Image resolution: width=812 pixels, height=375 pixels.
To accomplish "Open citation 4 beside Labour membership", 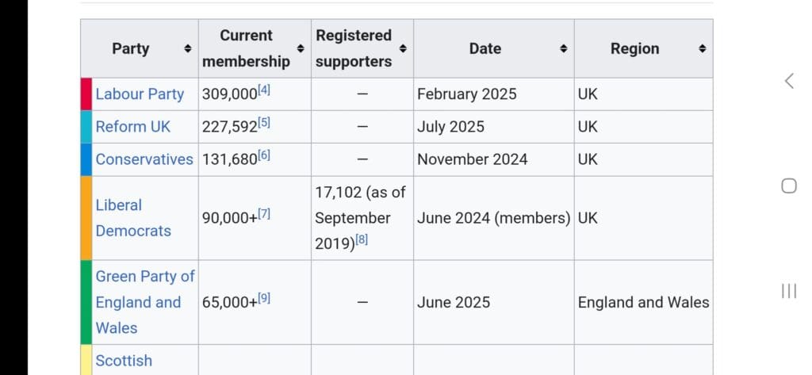I will [x=264, y=90].
